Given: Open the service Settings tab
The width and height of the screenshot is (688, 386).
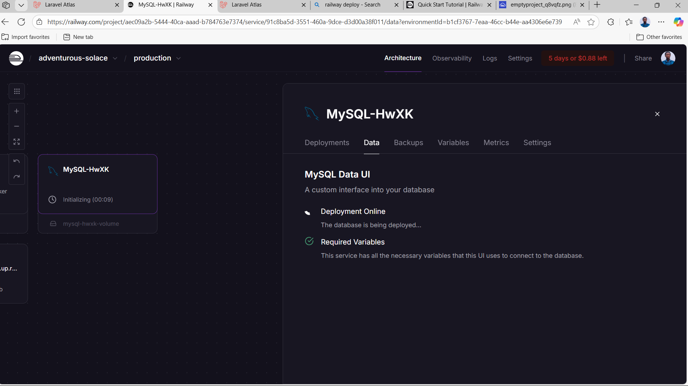Looking at the screenshot, I should (537, 143).
